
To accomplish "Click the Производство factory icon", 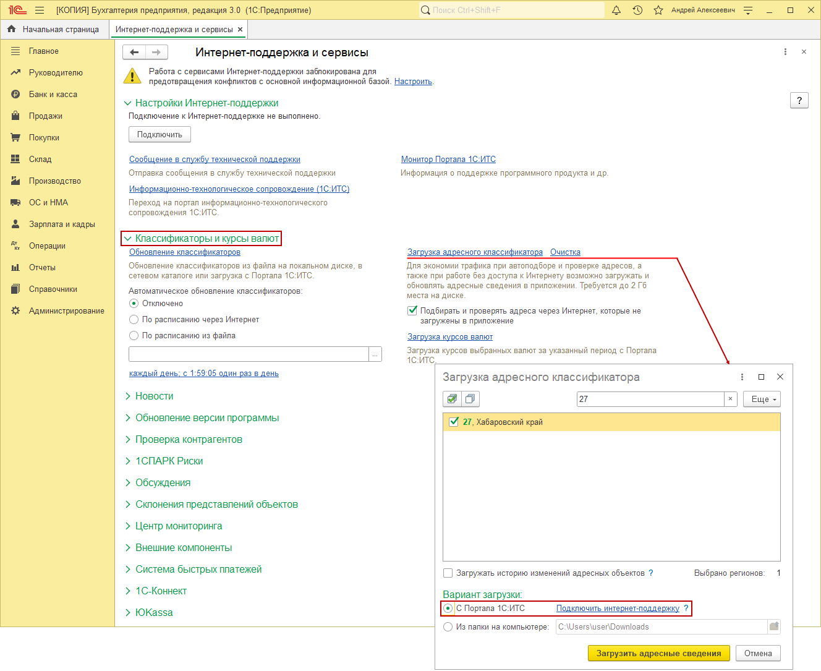I will [x=15, y=181].
